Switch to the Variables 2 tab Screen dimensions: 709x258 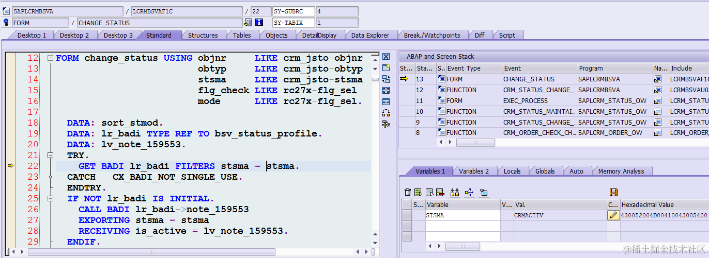[474, 171]
